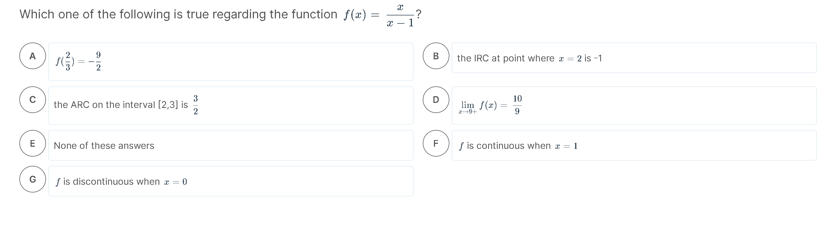Viewport: 840px width, 227px height.
Task: Click the f(x) = x/(x-1) formula
Action: (379, 15)
